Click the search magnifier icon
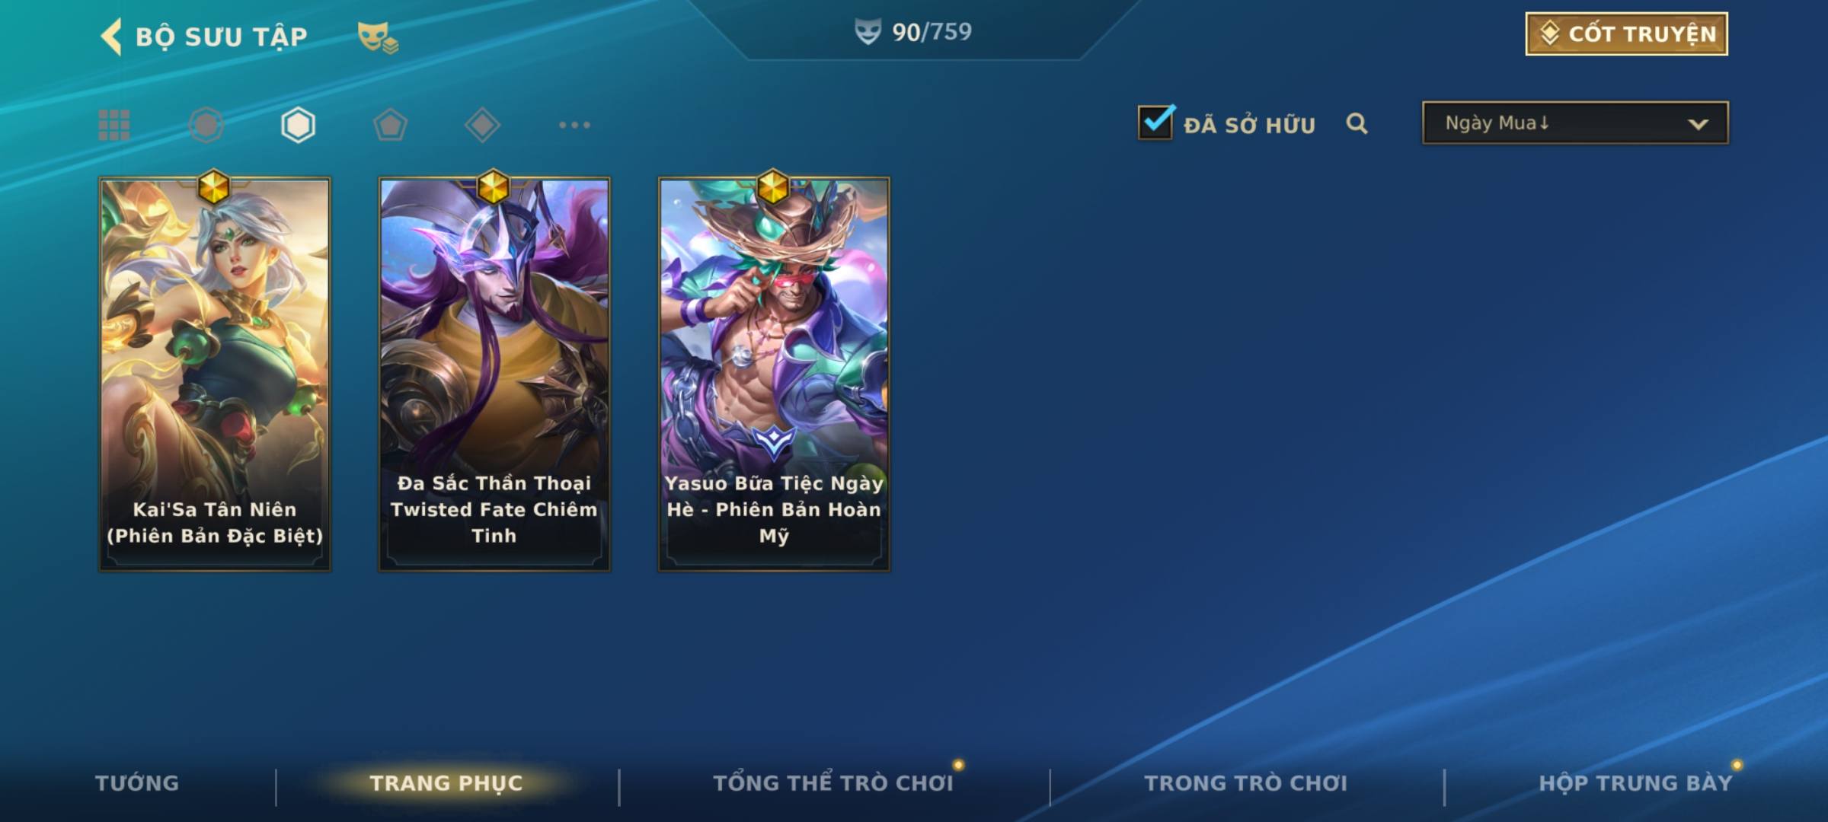Viewport: 1828px width, 822px height. pos(1357,124)
